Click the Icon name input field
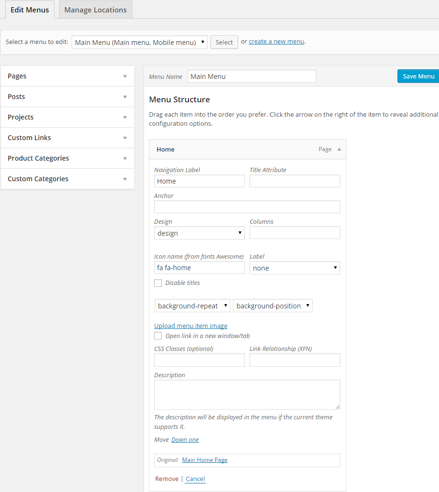Image resolution: width=439 pixels, height=492 pixels. [x=199, y=268]
